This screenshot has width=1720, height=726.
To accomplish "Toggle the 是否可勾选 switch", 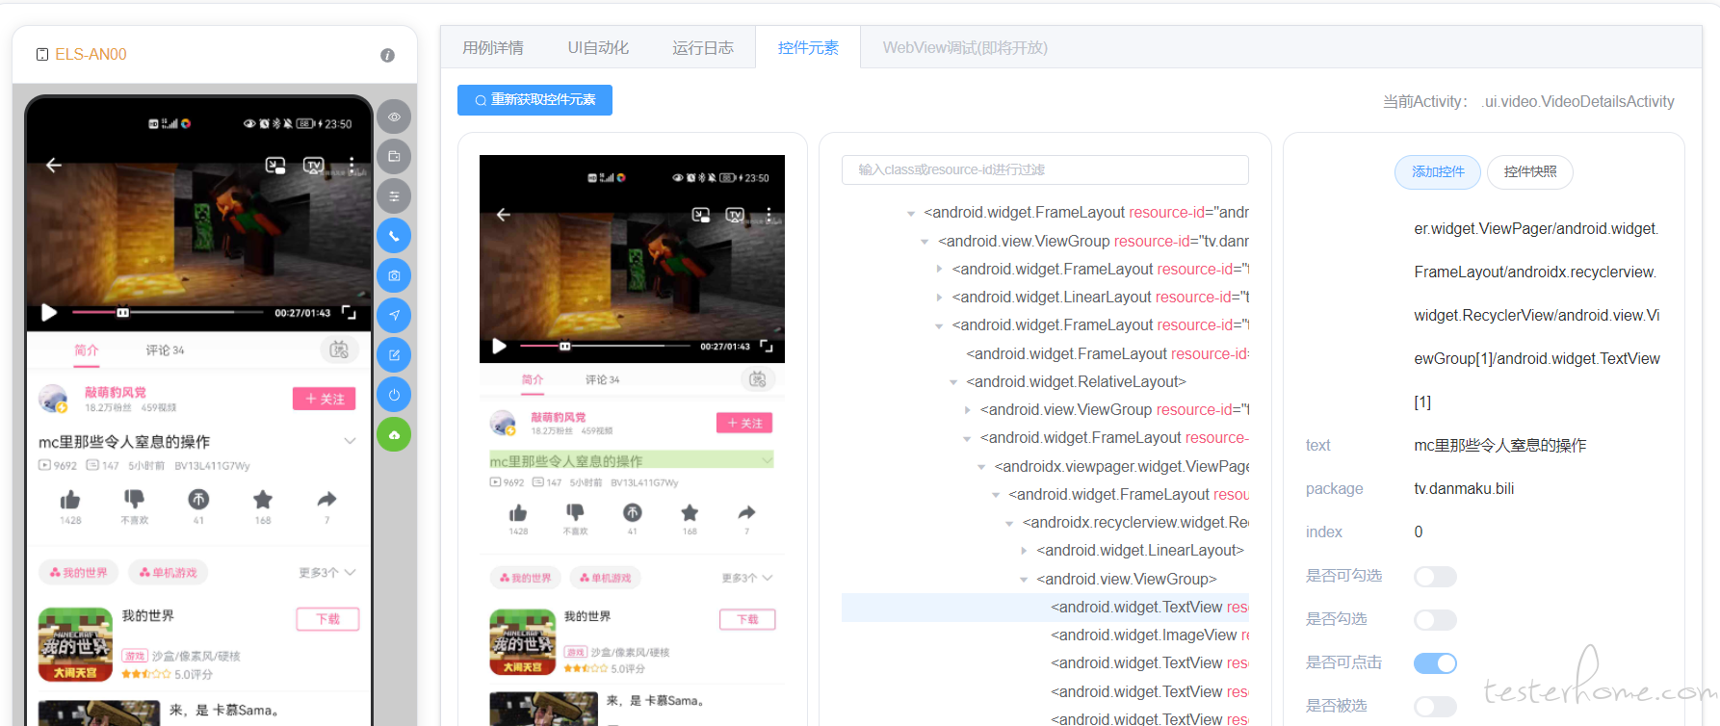I will tap(1435, 577).
